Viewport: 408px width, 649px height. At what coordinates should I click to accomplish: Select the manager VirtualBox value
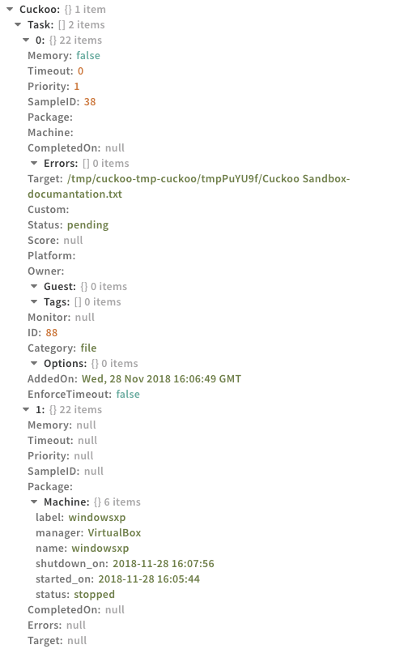114,532
